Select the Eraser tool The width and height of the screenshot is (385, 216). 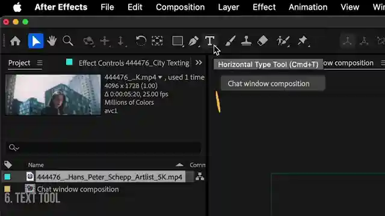point(262,41)
